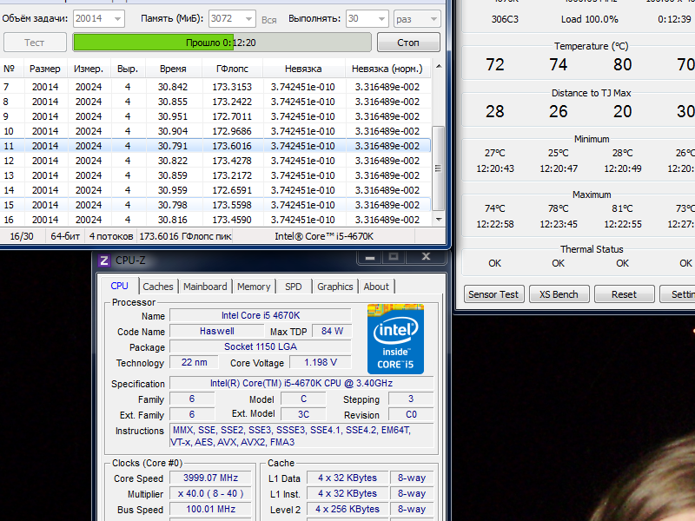Open the раз units dropdown
The width and height of the screenshot is (695, 521).
(x=417, y=18)
